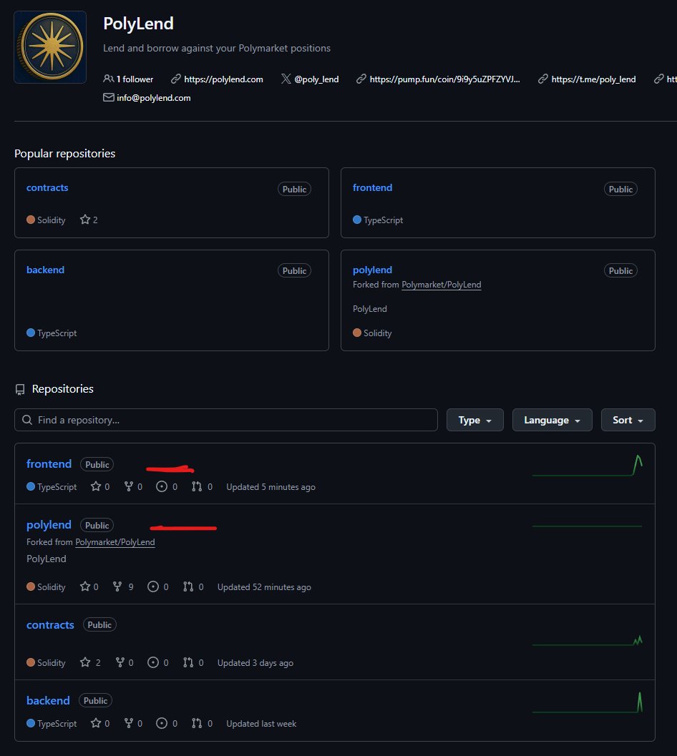
Task: Open the Type filter dropdown
Action: (474, 420)
